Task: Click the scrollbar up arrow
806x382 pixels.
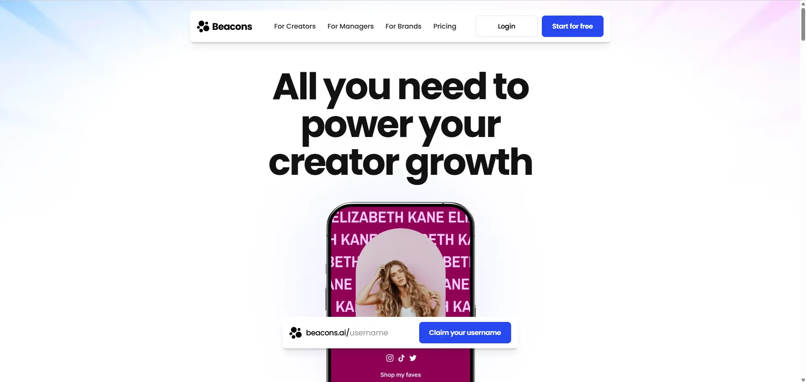Action: tap(803, 3)
